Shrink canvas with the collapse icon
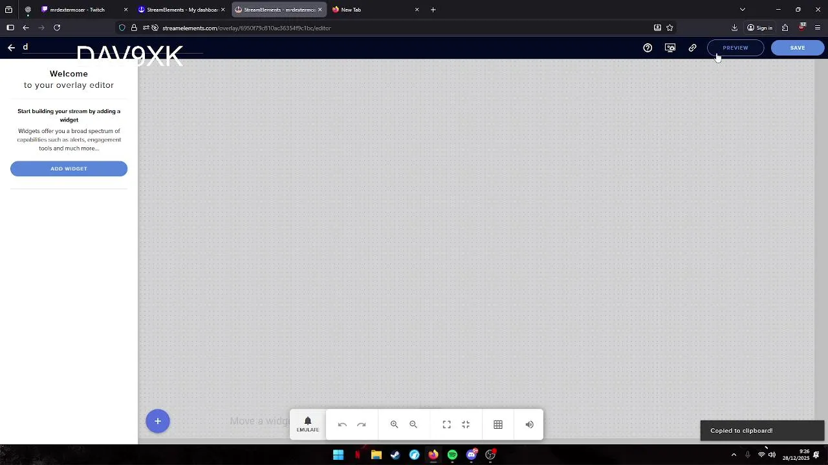The height and width of the screenshot is (465, 828). pos(466,424)
